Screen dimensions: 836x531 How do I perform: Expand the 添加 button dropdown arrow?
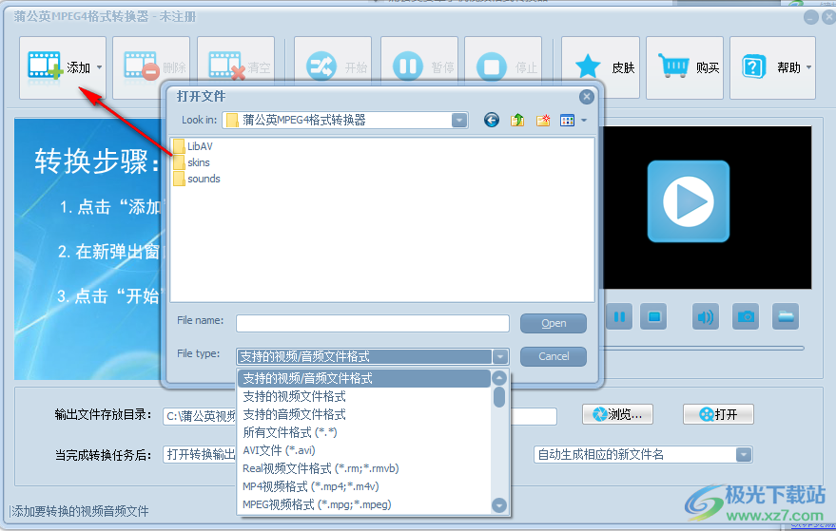pyautogui.click(x=99, y=67)
